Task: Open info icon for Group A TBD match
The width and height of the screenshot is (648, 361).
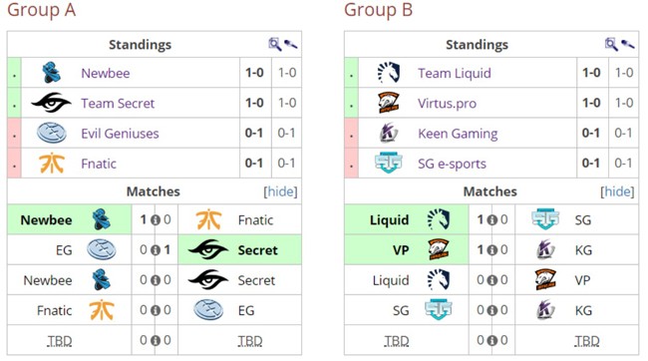Action: [156, 341]
